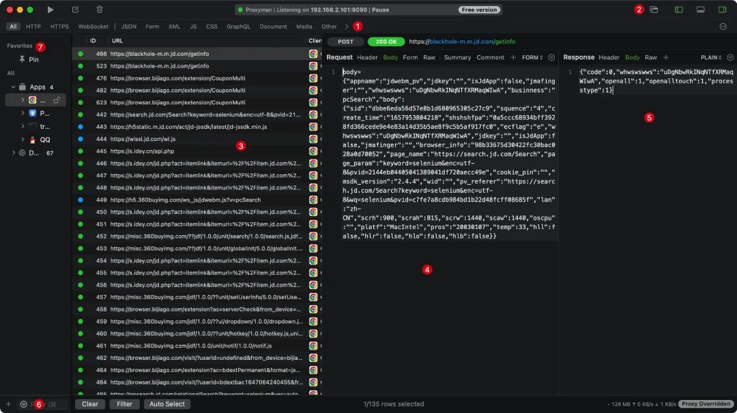Click the lock icon on the Chrome app row
This screenshot has width=737, height=413.
57,100
